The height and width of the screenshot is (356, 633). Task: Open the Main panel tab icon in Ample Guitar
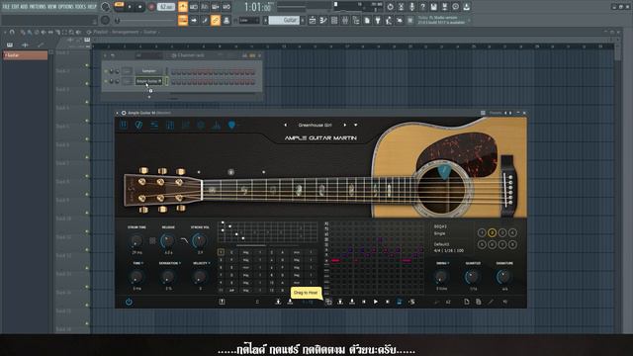pos(124,125)
